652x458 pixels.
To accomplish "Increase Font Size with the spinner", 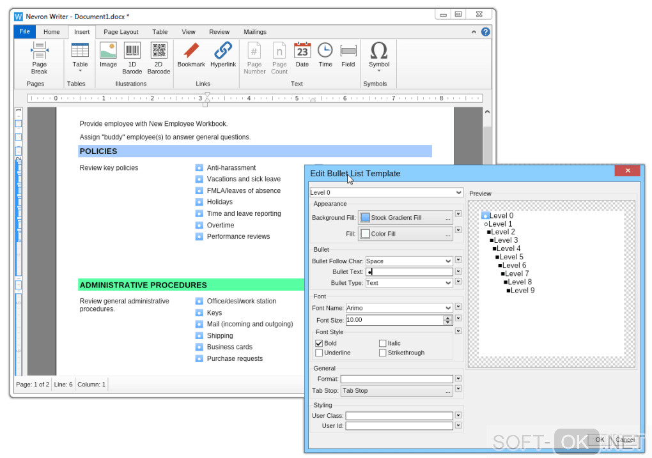I will (447, 318).
